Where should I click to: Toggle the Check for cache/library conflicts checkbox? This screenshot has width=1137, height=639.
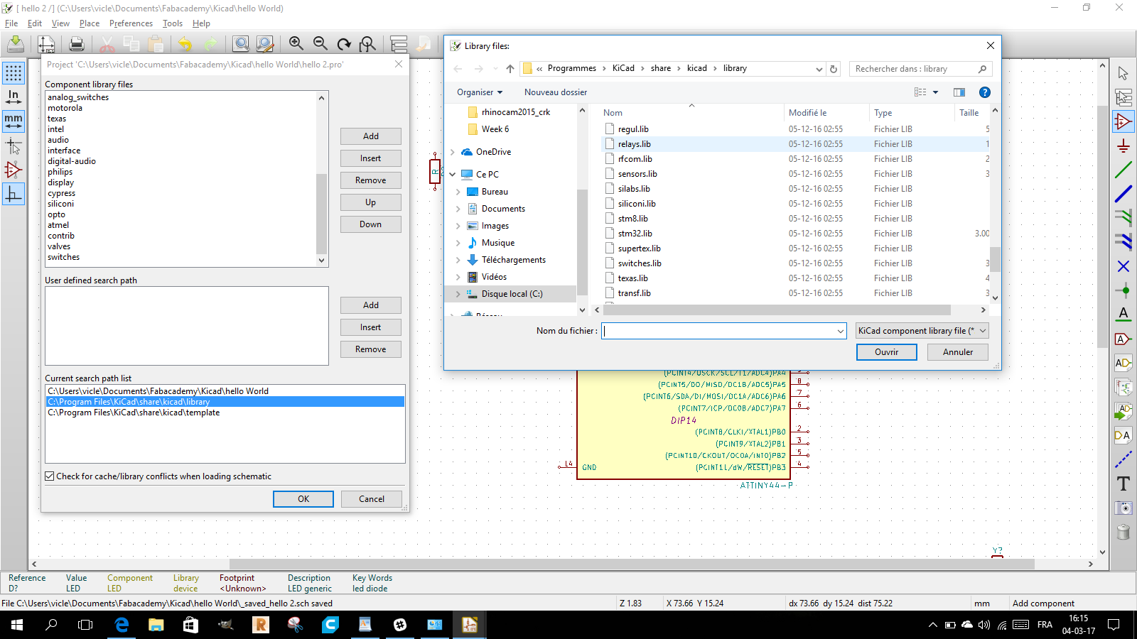[x=50, y=476]
